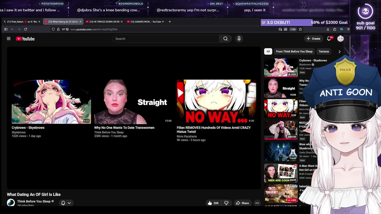Open the 7TV extension icon
Image resolution: width=381 pixels, height=214 pixels.
[341, 29]
